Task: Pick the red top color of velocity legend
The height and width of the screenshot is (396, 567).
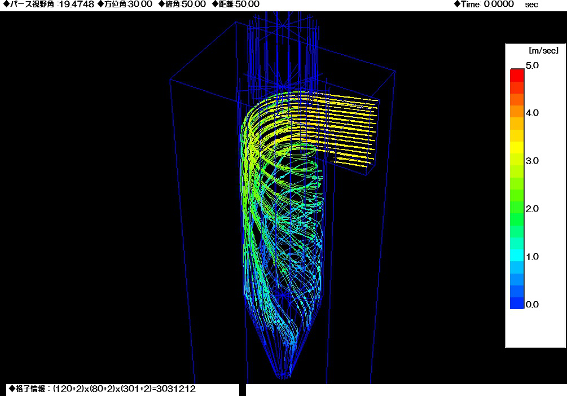Action: (x=517, y=75)
